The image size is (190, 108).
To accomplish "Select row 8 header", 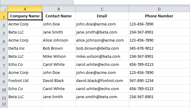I will pyautogui.click(x=4, y=73).
